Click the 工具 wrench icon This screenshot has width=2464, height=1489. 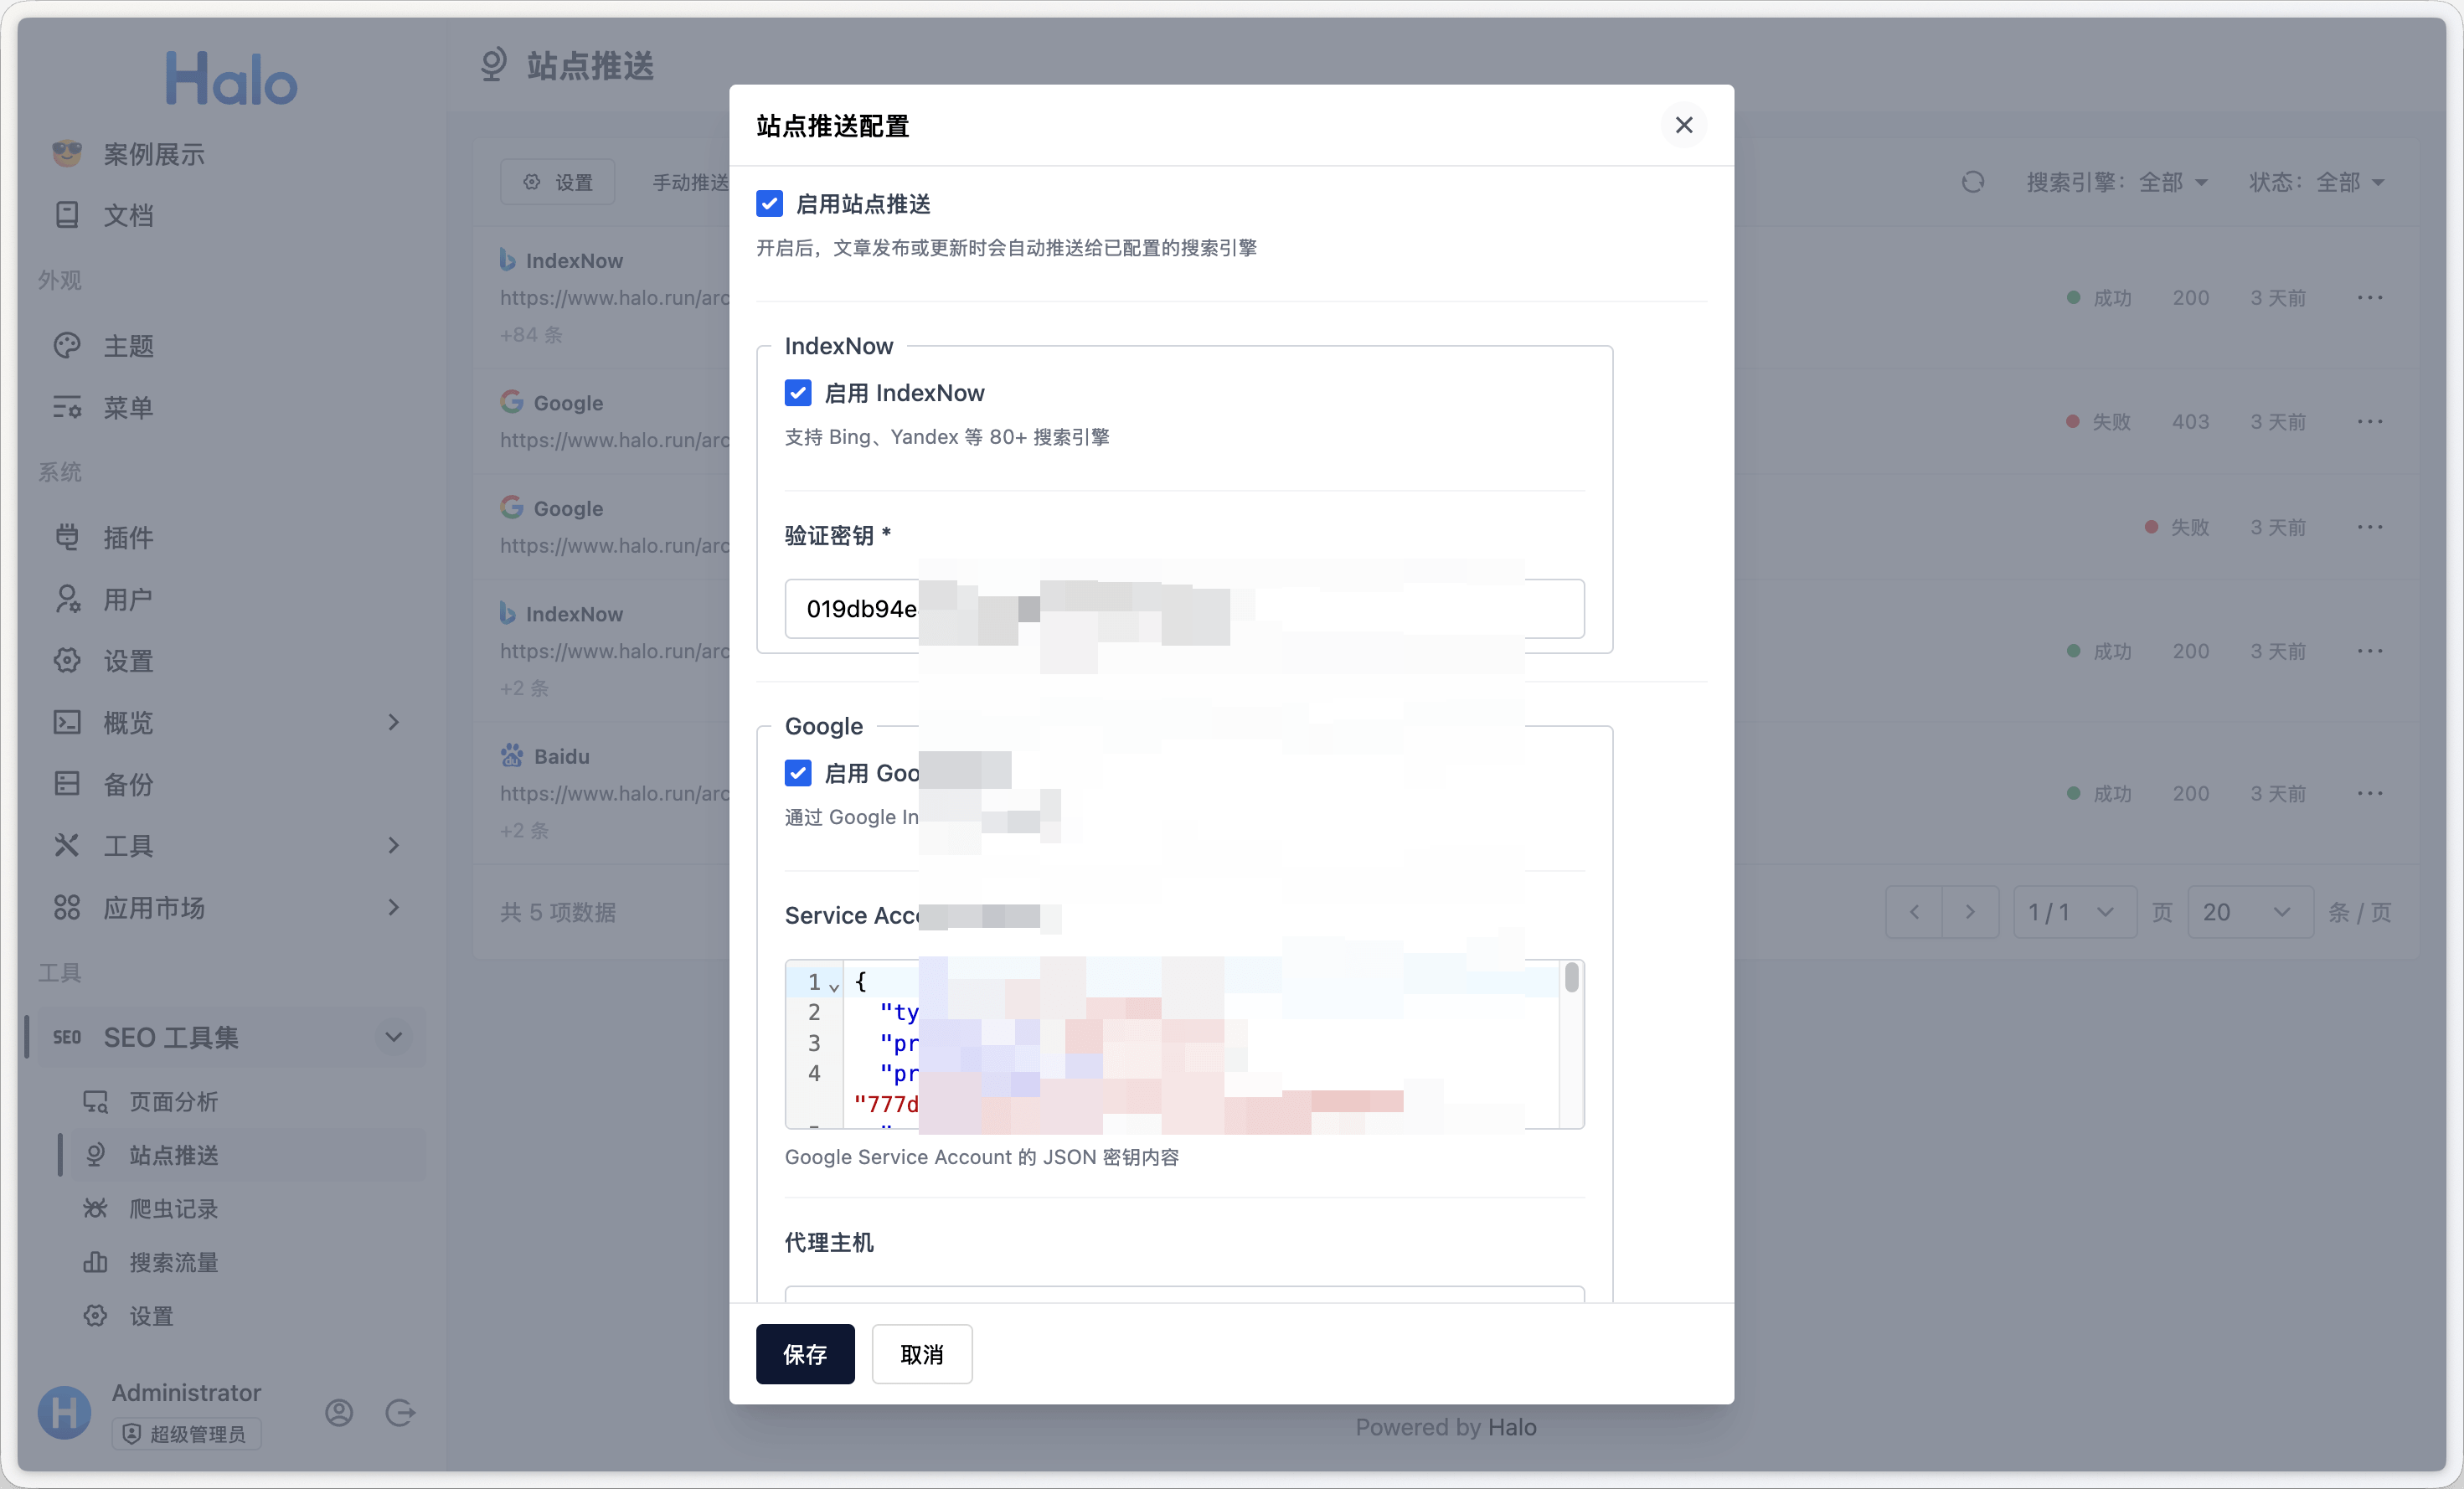click(67, 846)
